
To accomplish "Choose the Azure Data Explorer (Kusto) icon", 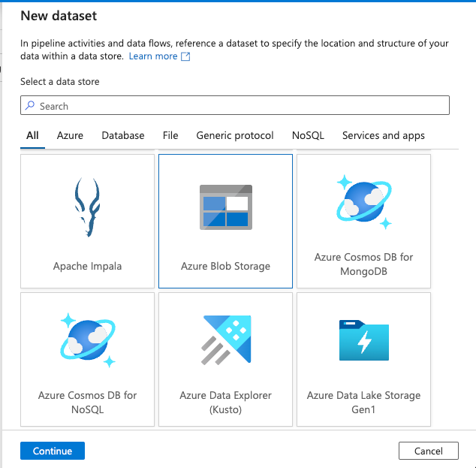I will click(x=225, y=340).
